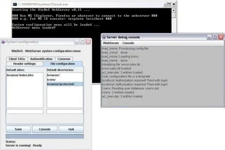Select browser\protected/ directory entry
The height and width of the screenshot is (150, 225).
click(65, 84)
